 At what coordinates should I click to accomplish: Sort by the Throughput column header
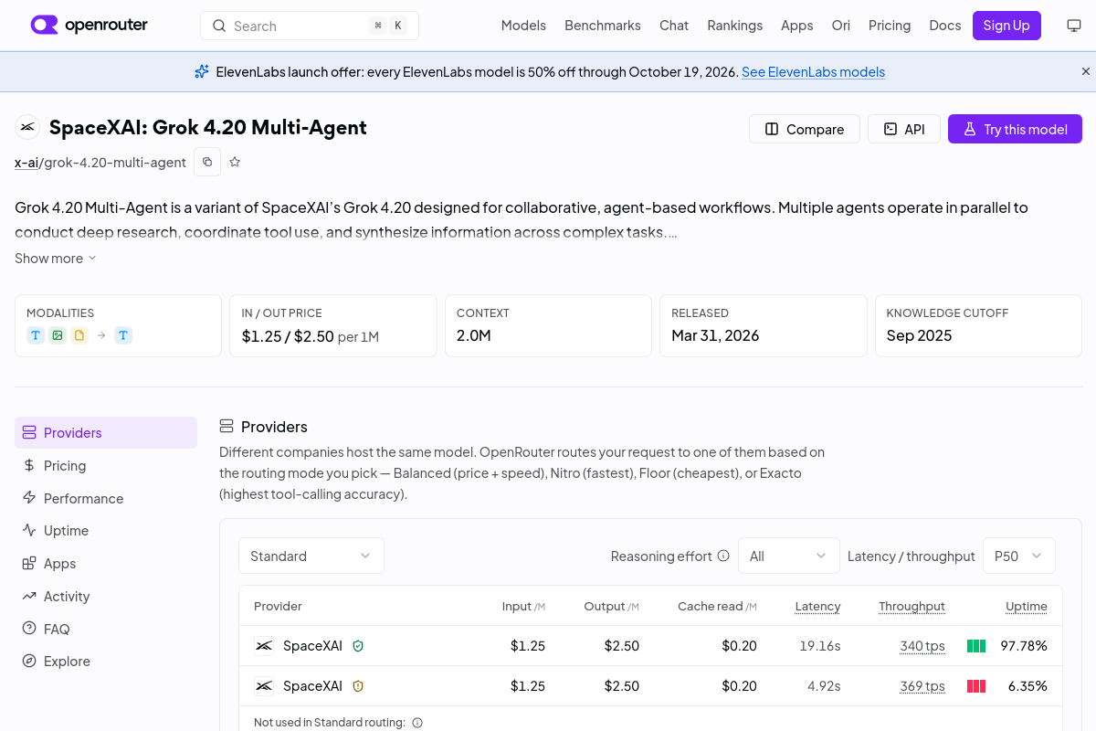(x=912, y=607)
